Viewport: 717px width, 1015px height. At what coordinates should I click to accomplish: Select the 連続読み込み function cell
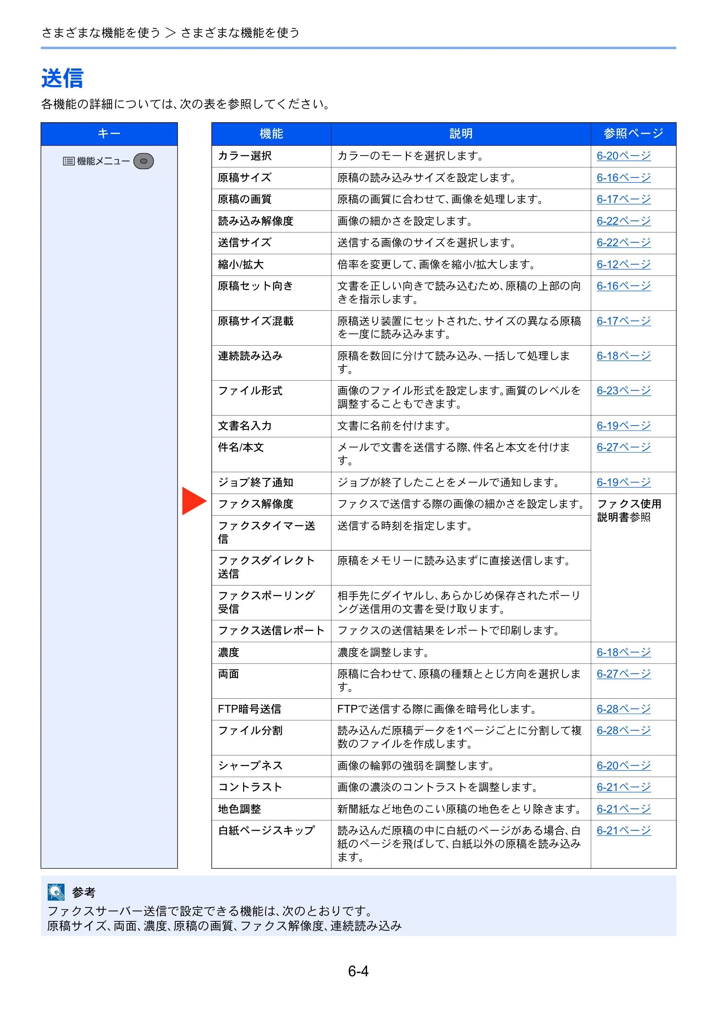271,362
